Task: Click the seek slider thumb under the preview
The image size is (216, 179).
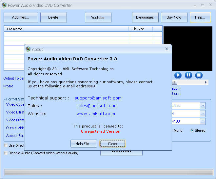Action: click(174, 82)
